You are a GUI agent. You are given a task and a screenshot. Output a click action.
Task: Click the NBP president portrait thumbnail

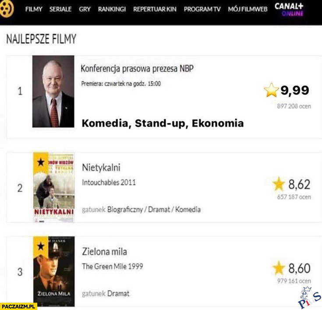point(53,91)
